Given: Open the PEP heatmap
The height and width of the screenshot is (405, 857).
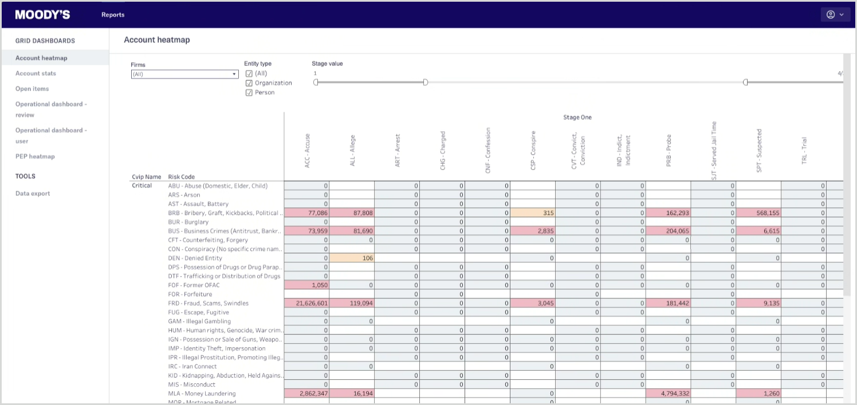Looking at the screenshot, I should click(35, 156).
